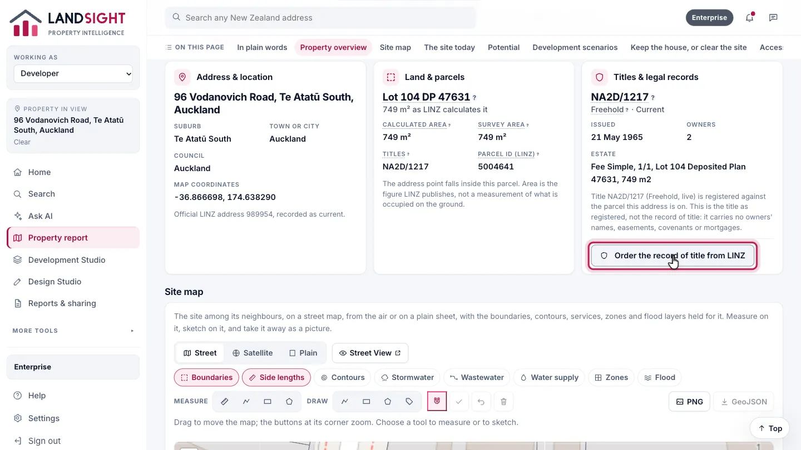The height and width of the screenshot is (450, 801).
Task: Click the address search field
Action: click(x=320, y=18)
